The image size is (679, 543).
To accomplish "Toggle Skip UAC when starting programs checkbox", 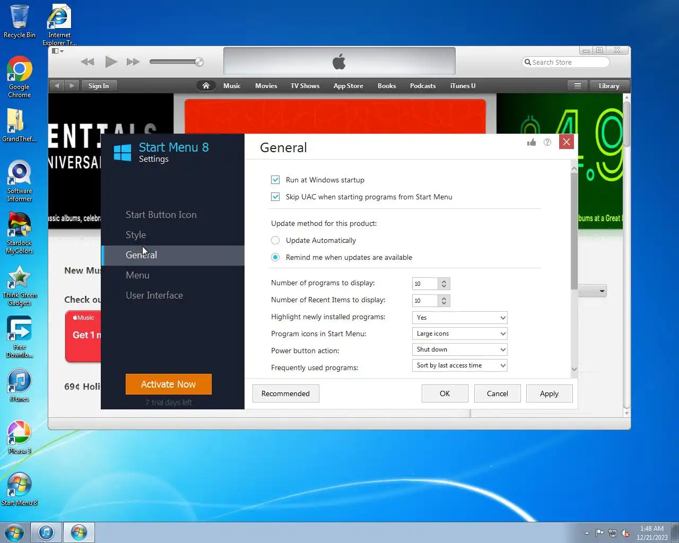I will 275,197.
